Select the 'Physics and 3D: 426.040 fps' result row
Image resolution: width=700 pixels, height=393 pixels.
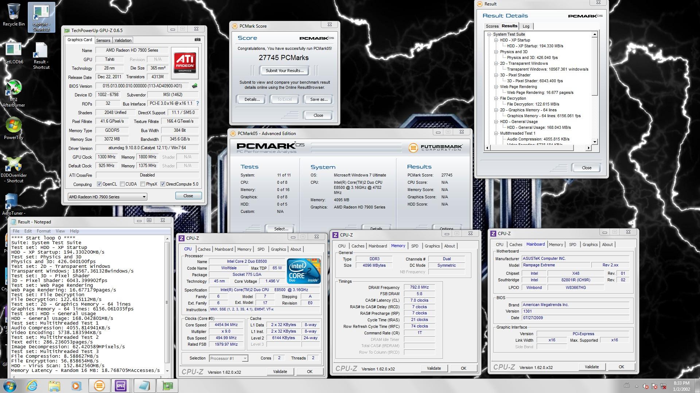[532, 57]
